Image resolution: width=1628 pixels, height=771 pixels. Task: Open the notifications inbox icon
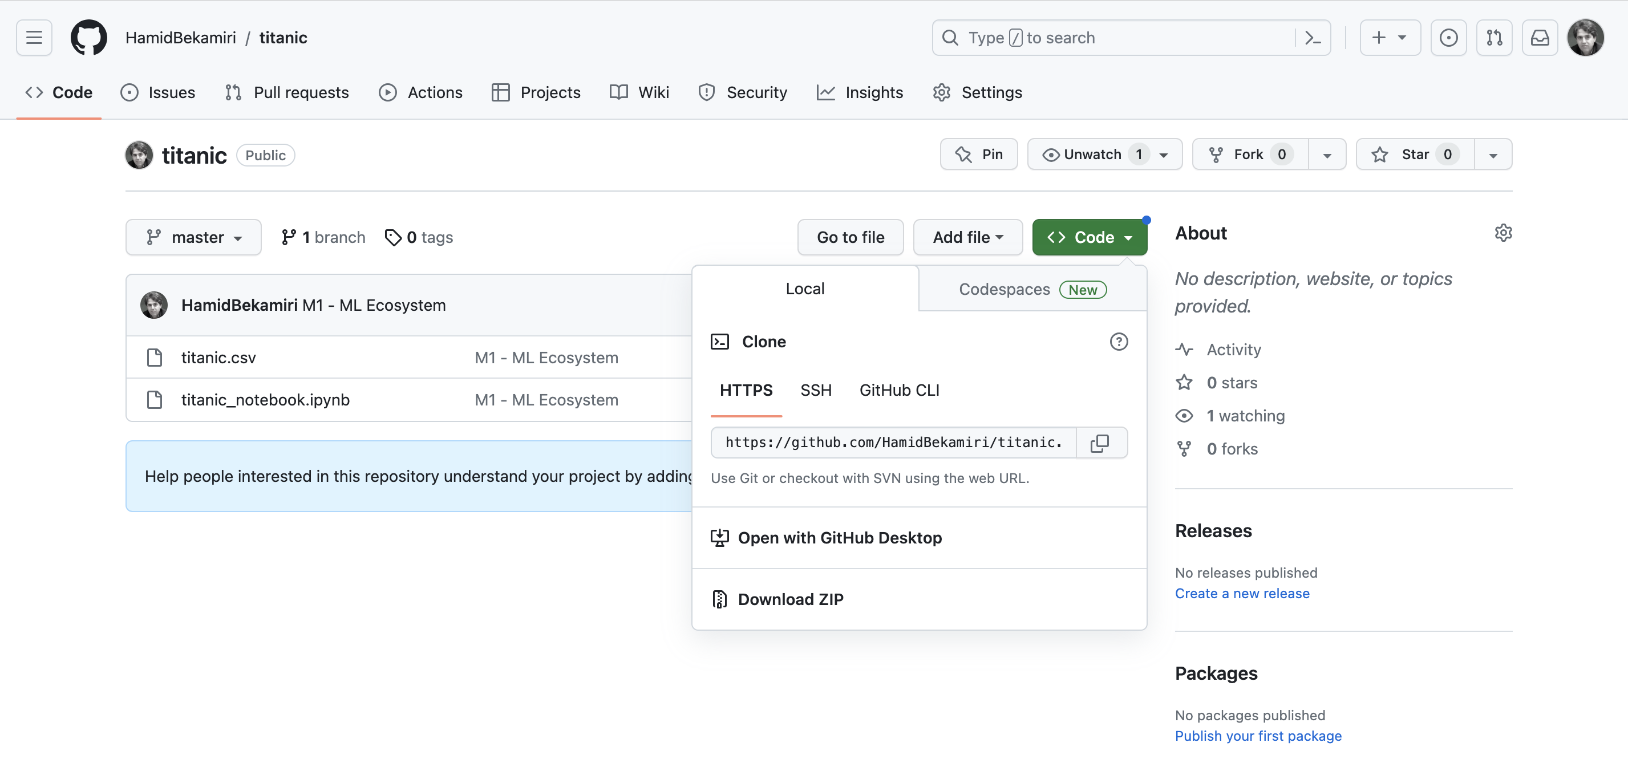pyautogui.click(x=1540, y=38)
